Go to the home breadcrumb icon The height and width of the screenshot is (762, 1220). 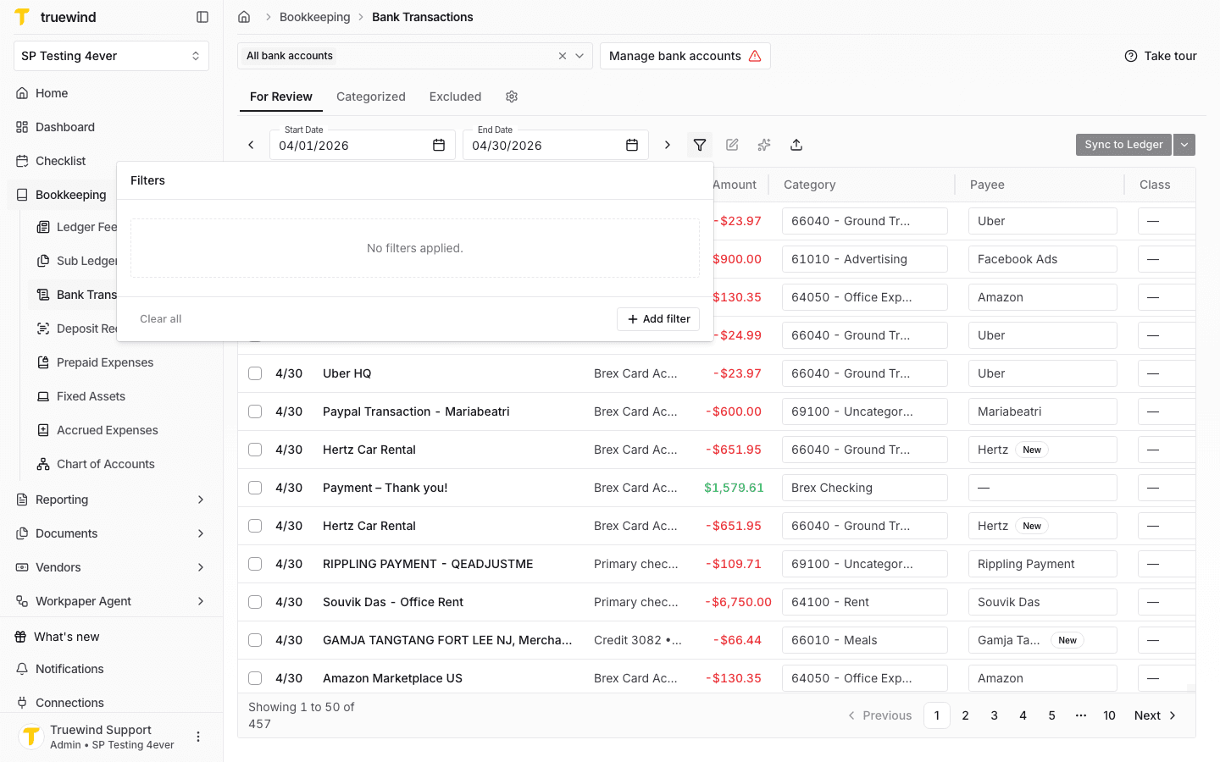(244, 17)
